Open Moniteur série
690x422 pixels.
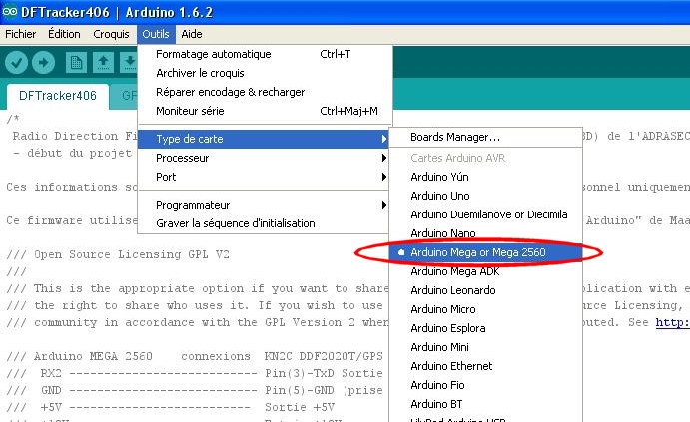[265, 111]
